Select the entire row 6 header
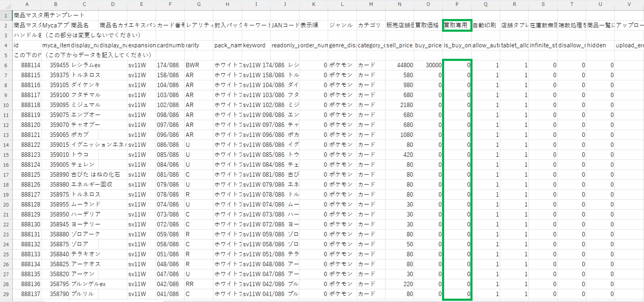This screenshot has height=302, width=644. [6, 65]
